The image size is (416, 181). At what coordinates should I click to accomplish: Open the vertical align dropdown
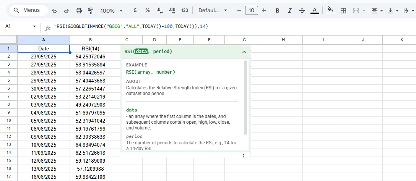393,11
